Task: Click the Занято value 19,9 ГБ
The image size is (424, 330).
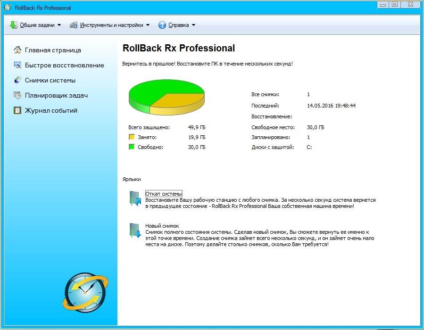Action: pos(197,137)
